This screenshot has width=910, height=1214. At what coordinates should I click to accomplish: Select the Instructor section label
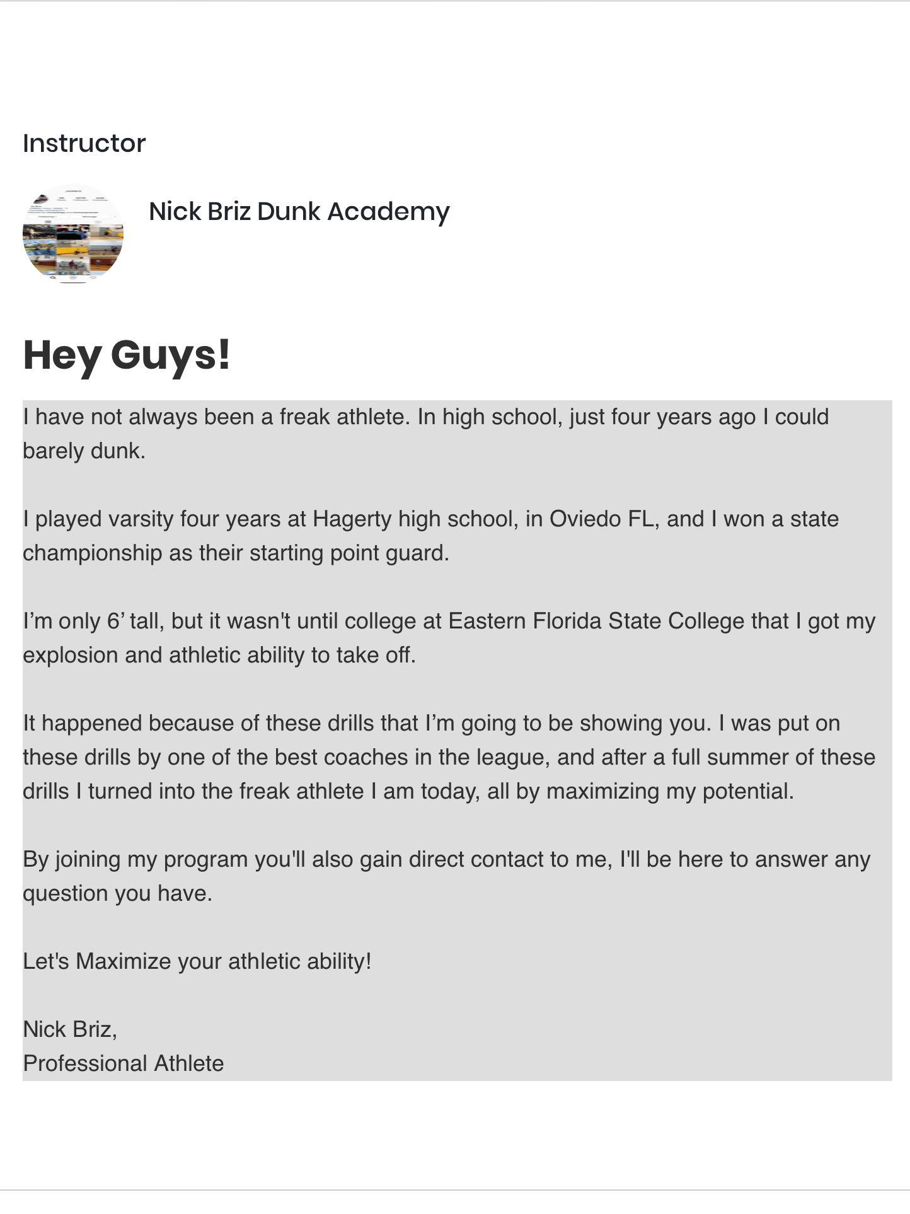tap(84, 143)
